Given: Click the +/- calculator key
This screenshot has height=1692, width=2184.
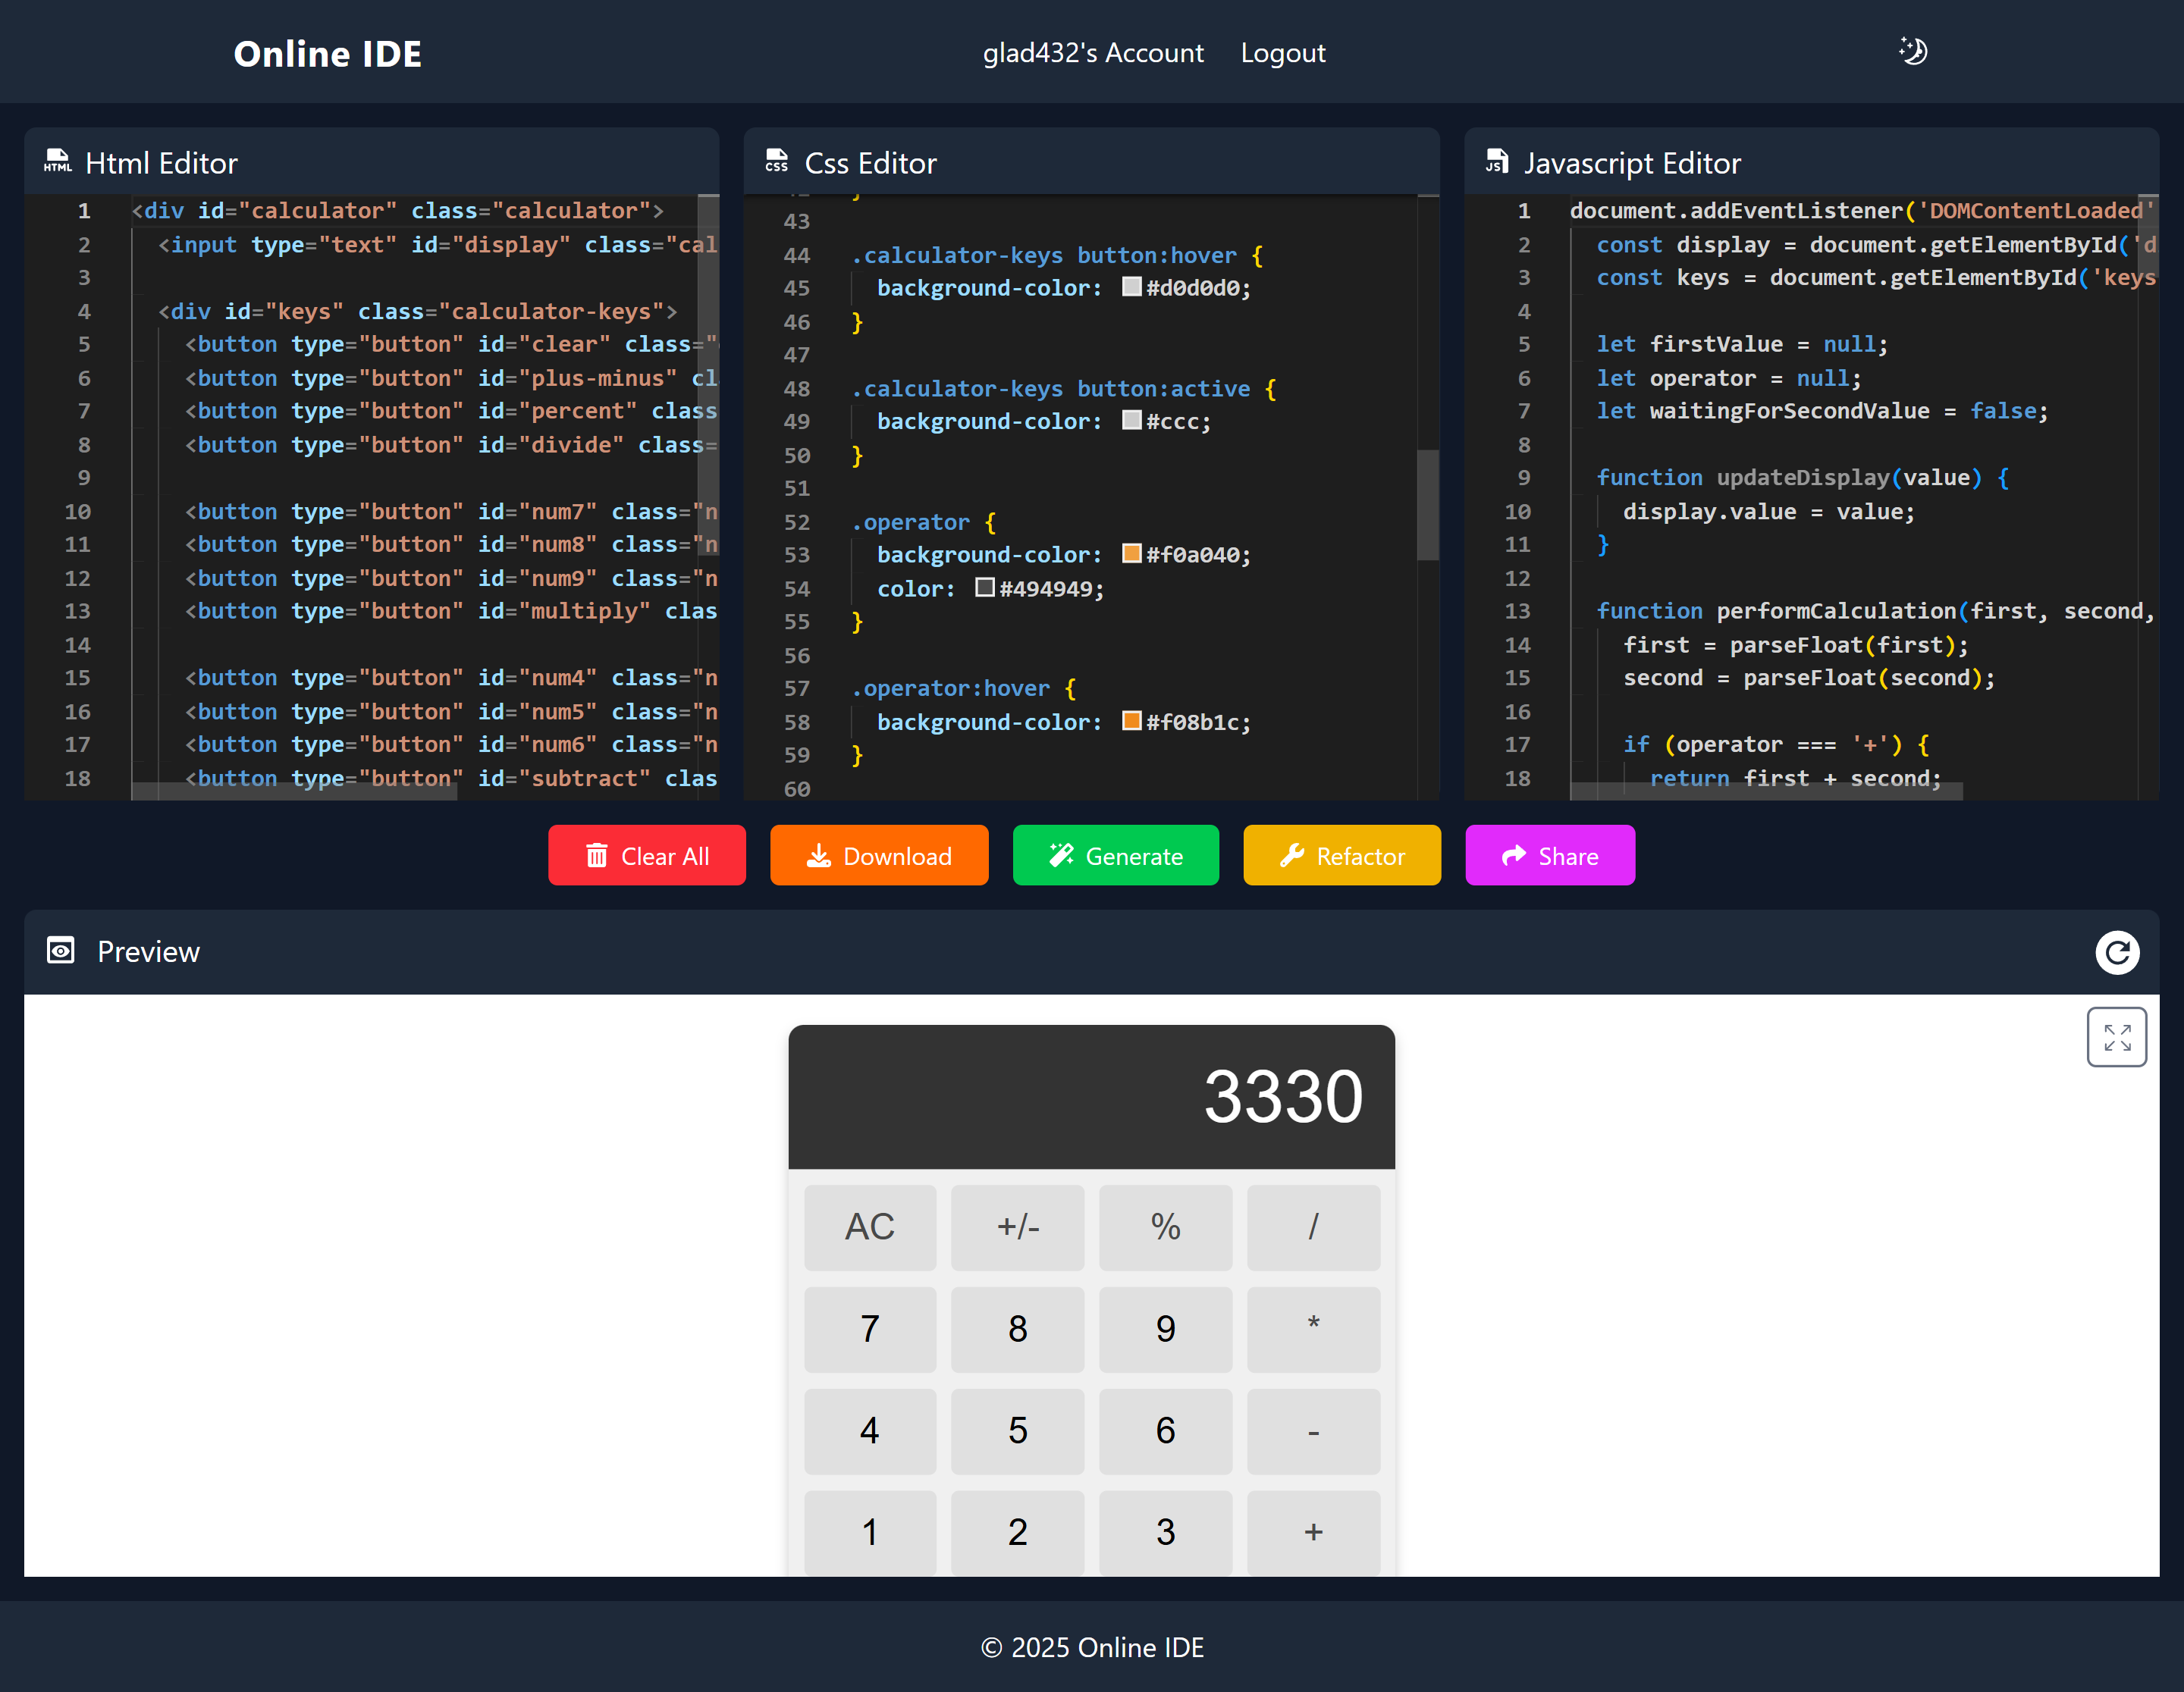Looking at the screenshot, I should [x=1017, y=1227].
